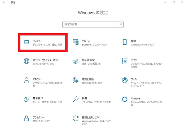The width and height of the screenshot is (185, 130).
Task: Minimize the settings window
Action: click(165, 2)
